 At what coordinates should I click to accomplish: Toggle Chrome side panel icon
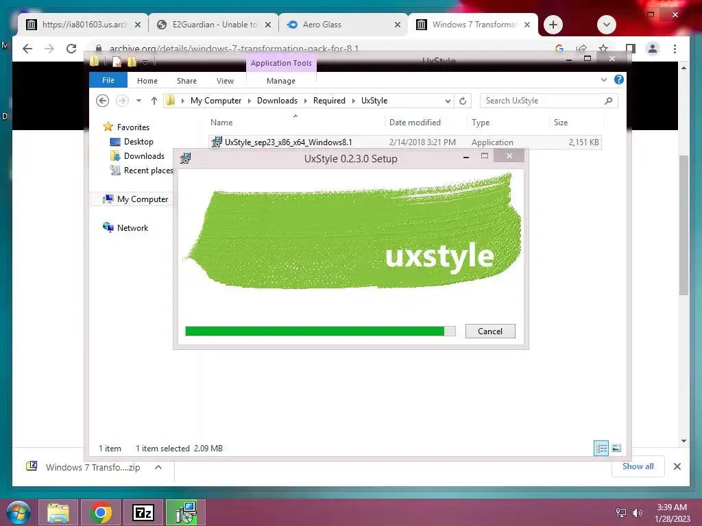click(631, 49)
